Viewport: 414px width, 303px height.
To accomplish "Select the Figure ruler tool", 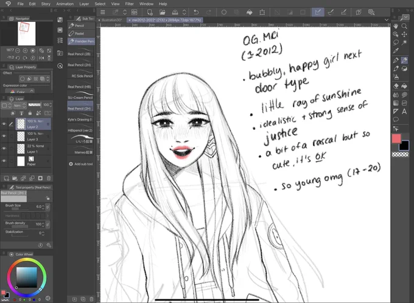I will (396, 112).
